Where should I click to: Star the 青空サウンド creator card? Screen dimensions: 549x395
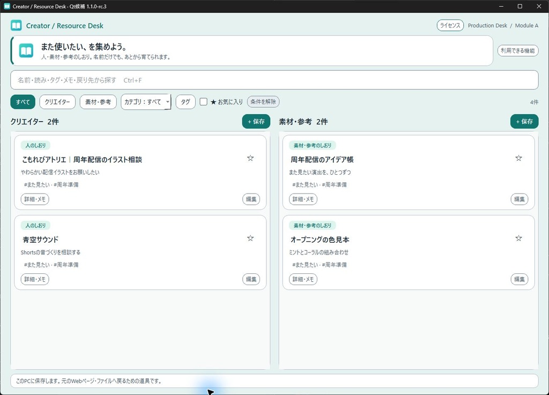tap(250, 239)
